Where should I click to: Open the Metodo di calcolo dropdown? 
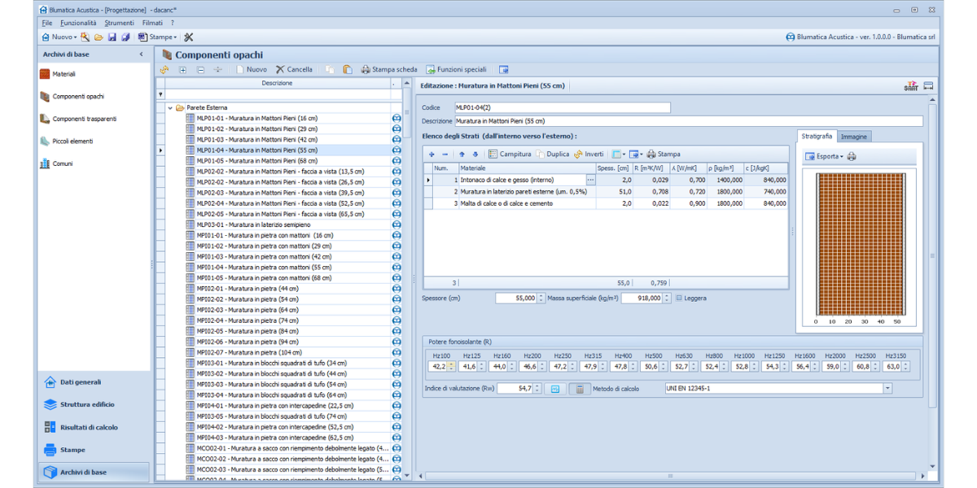(887, 389)
